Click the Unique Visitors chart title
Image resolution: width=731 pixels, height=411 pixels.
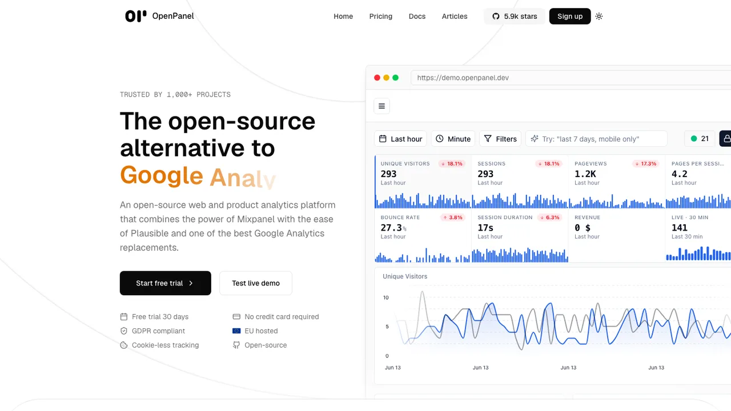click(x=405, y=276)
